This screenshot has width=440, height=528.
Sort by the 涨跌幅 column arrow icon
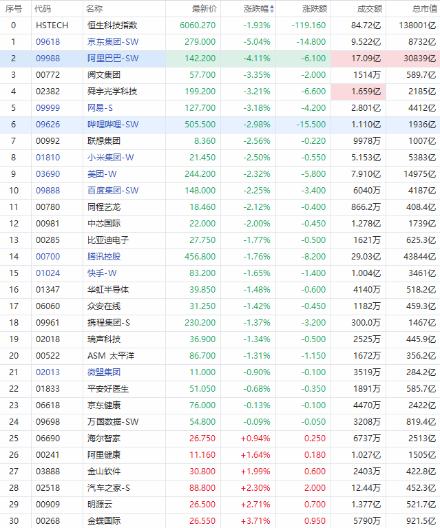[272, 9]
